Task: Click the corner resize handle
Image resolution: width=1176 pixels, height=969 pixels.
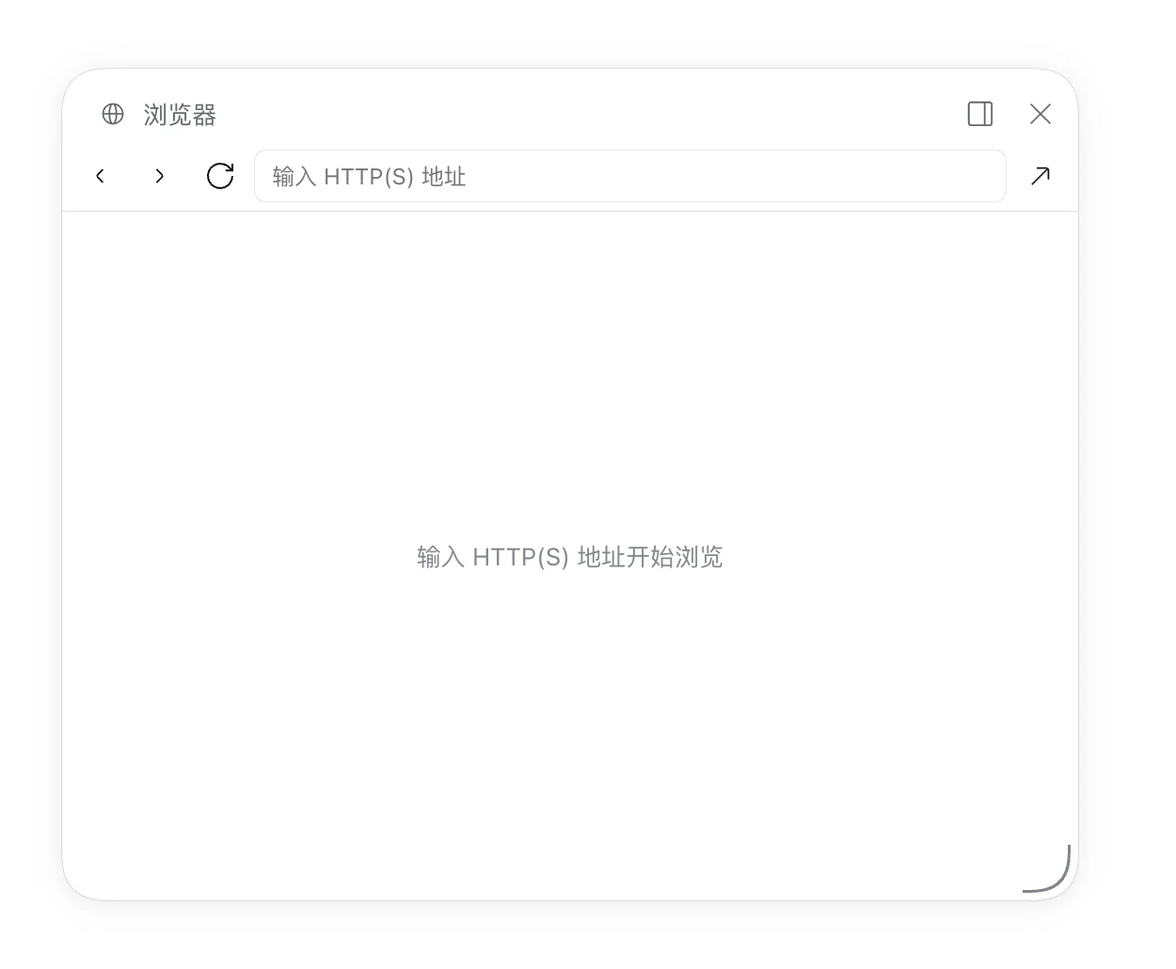Action: click(x=1048, y=869)
